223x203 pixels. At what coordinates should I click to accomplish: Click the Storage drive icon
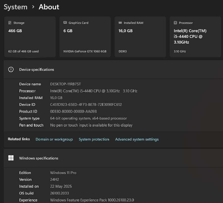click(10, 23)
